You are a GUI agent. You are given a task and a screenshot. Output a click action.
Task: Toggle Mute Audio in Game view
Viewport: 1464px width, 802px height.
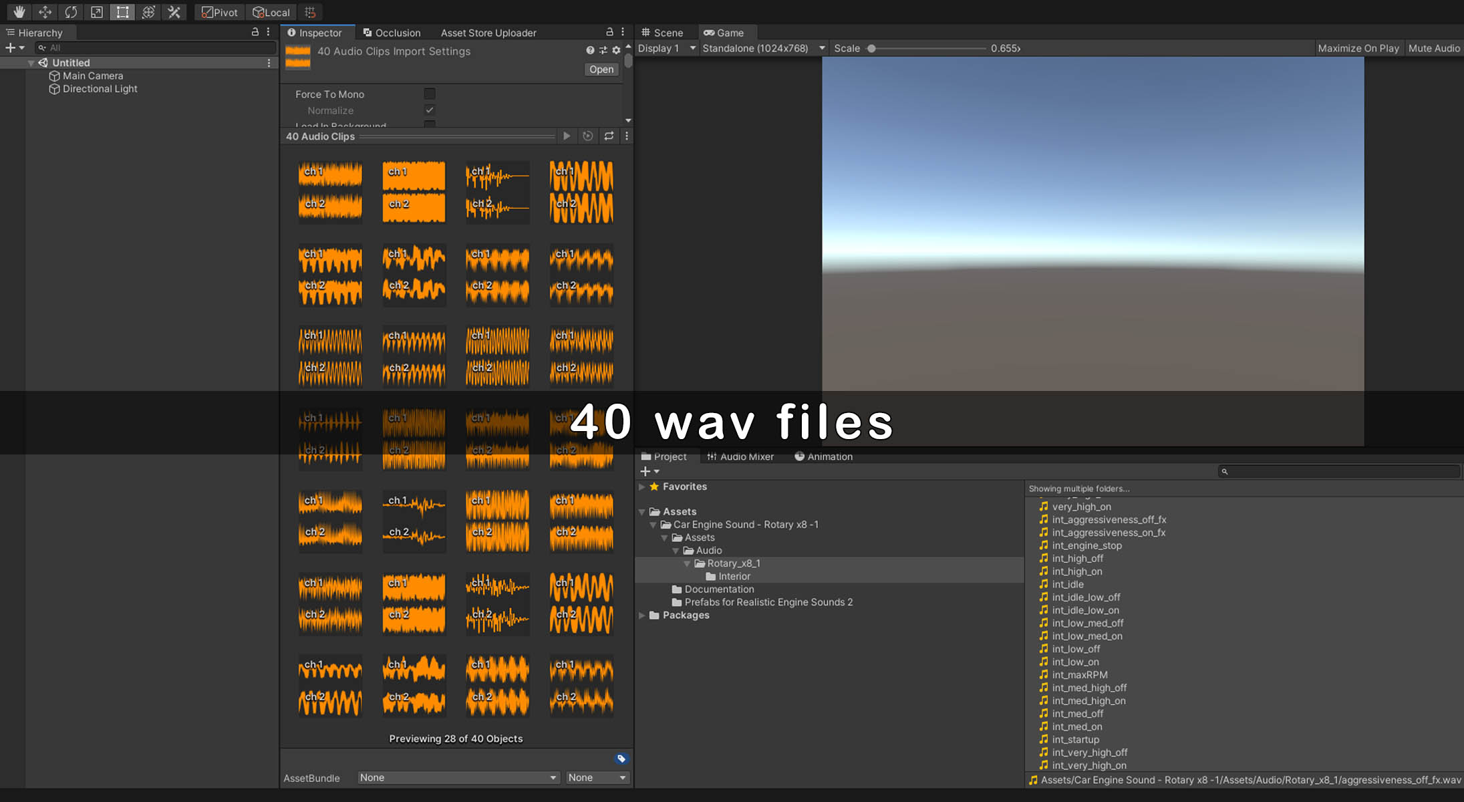click(x=1434, y=48)
